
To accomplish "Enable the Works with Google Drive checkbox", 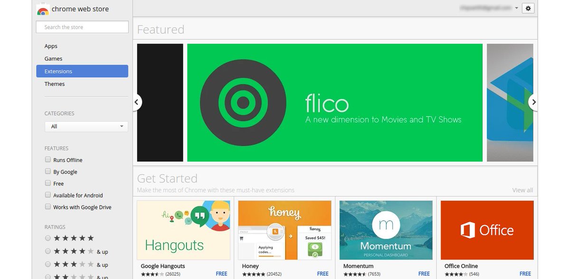I will [47, 207].
